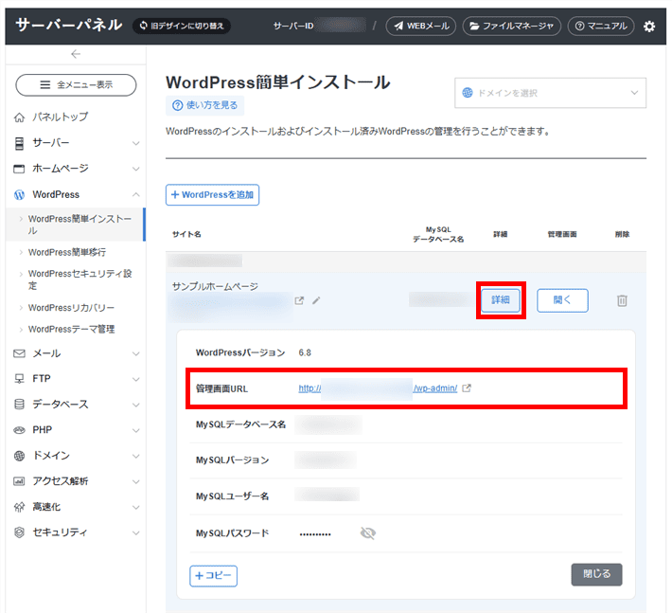Select WordPress簡単移行 submenu item
The height and width of the screenshot is (613, 672).
pos(67,252)
